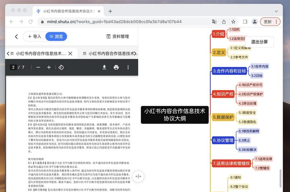Select sub-node 4.3异议处理

[247, 103]
